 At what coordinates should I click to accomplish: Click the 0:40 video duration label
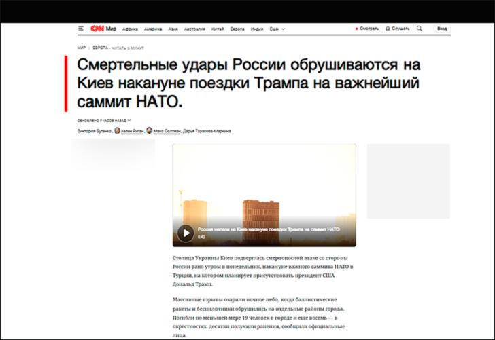(x=201, y=237)
